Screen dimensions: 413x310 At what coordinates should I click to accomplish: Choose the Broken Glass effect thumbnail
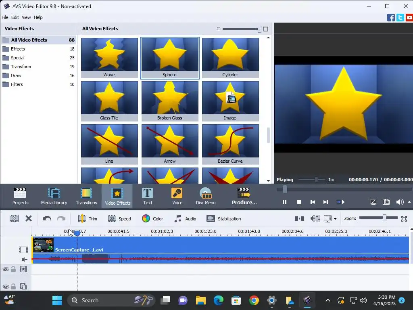coord(170,101)
